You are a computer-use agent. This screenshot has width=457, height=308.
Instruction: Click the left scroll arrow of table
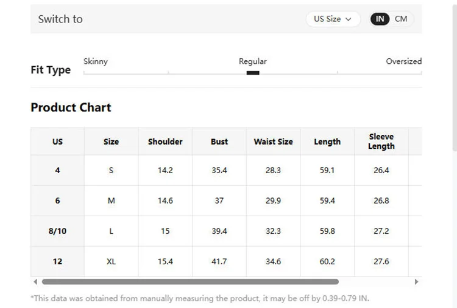(x=35, y=281)
